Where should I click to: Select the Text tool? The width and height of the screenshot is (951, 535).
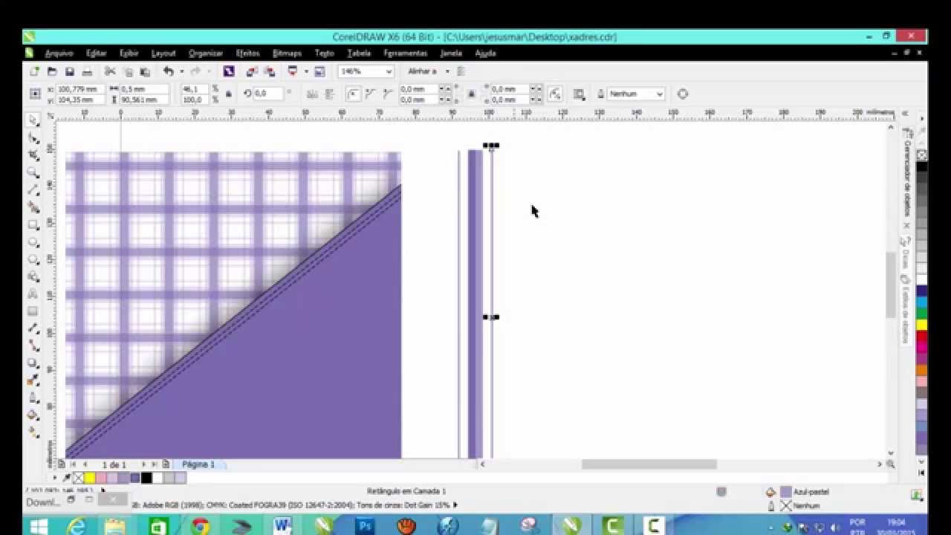(x=33, y=294)
